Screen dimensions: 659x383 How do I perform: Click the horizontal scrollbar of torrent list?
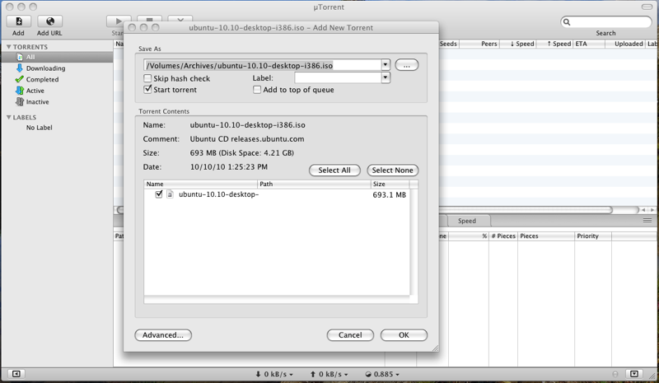pos(526,209)
